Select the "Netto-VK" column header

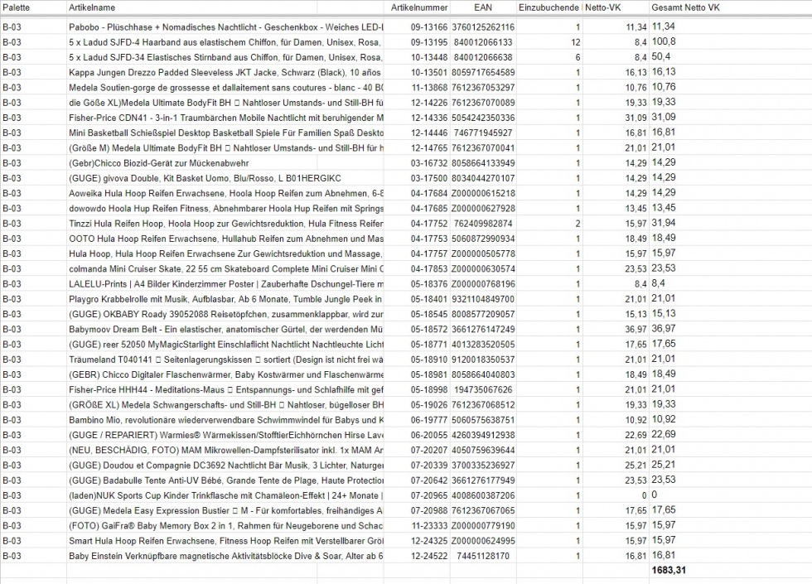click(603, 7)
